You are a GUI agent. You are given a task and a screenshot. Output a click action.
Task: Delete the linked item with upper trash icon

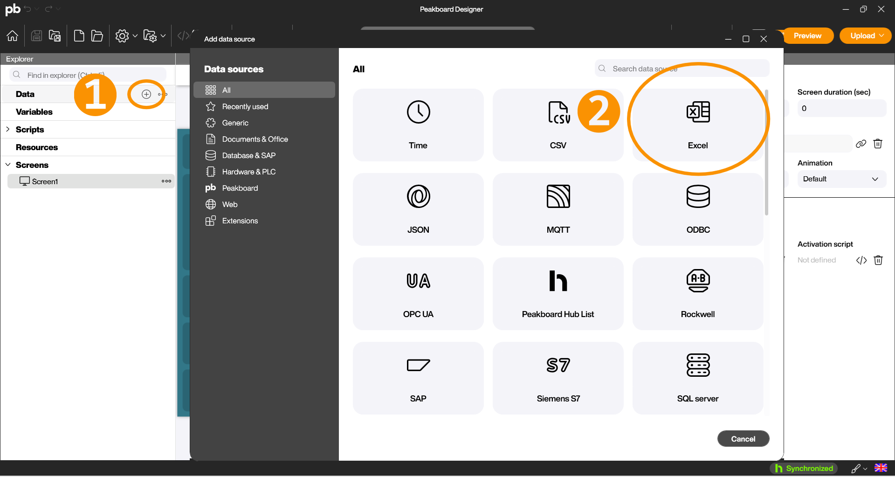click(x=878, y=144)
